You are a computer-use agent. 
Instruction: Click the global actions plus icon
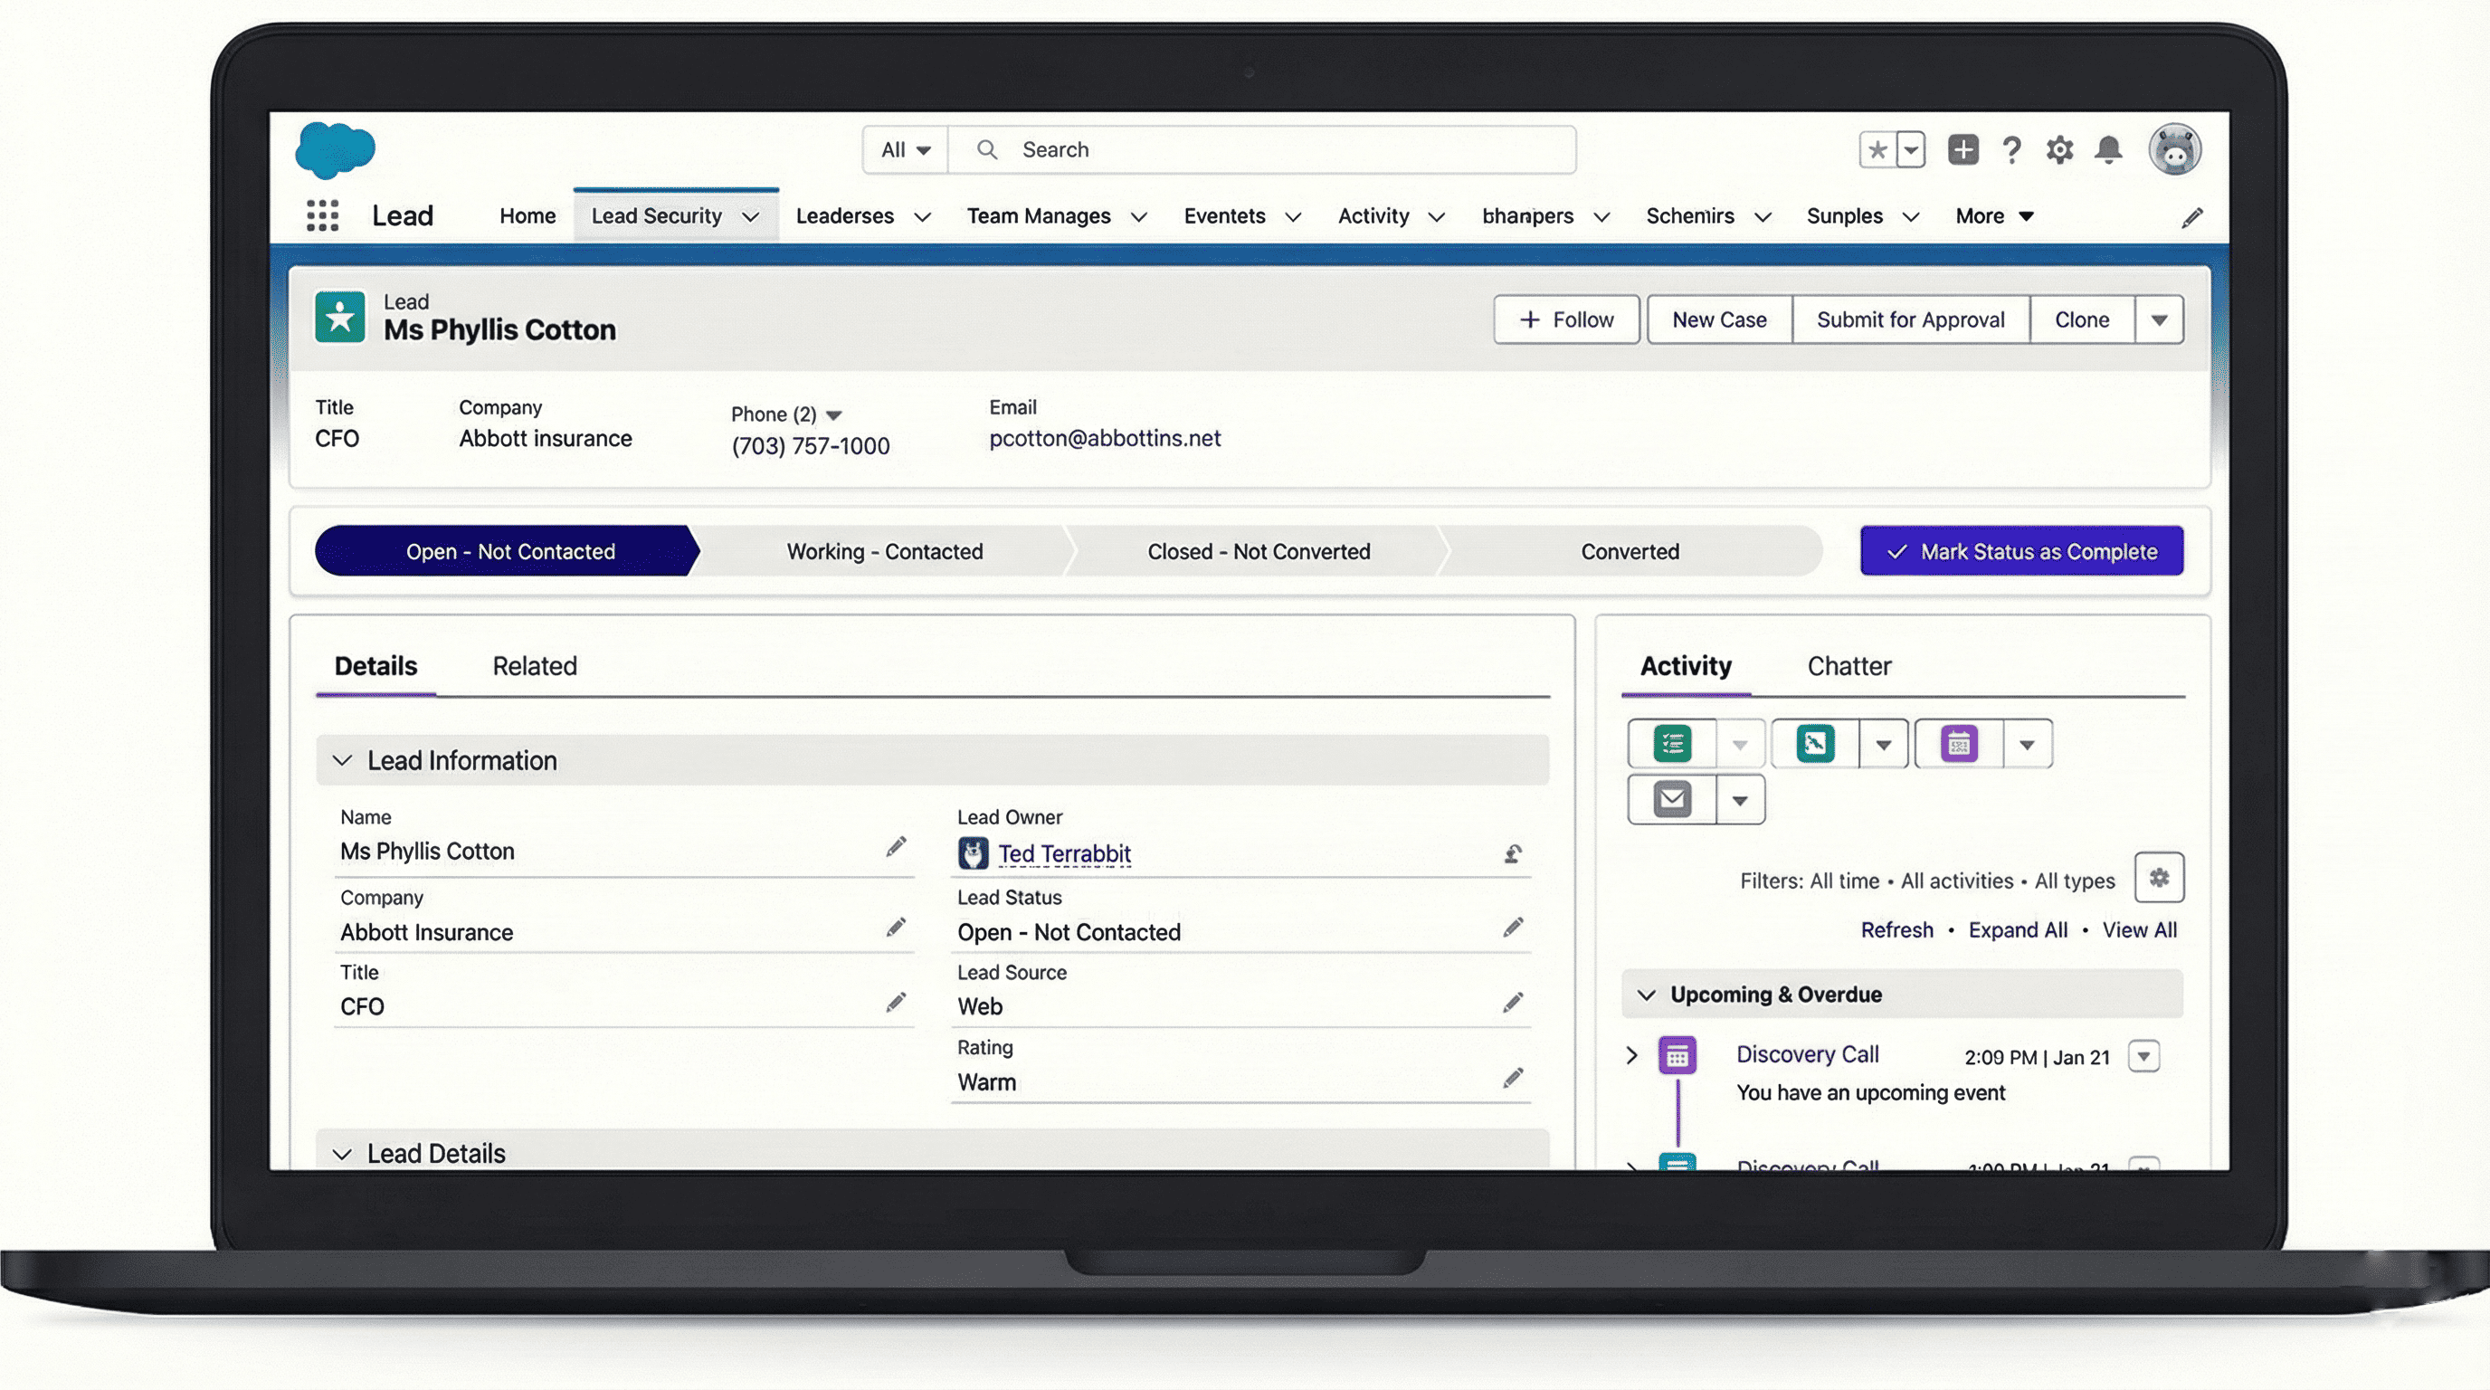point(1963,150)
